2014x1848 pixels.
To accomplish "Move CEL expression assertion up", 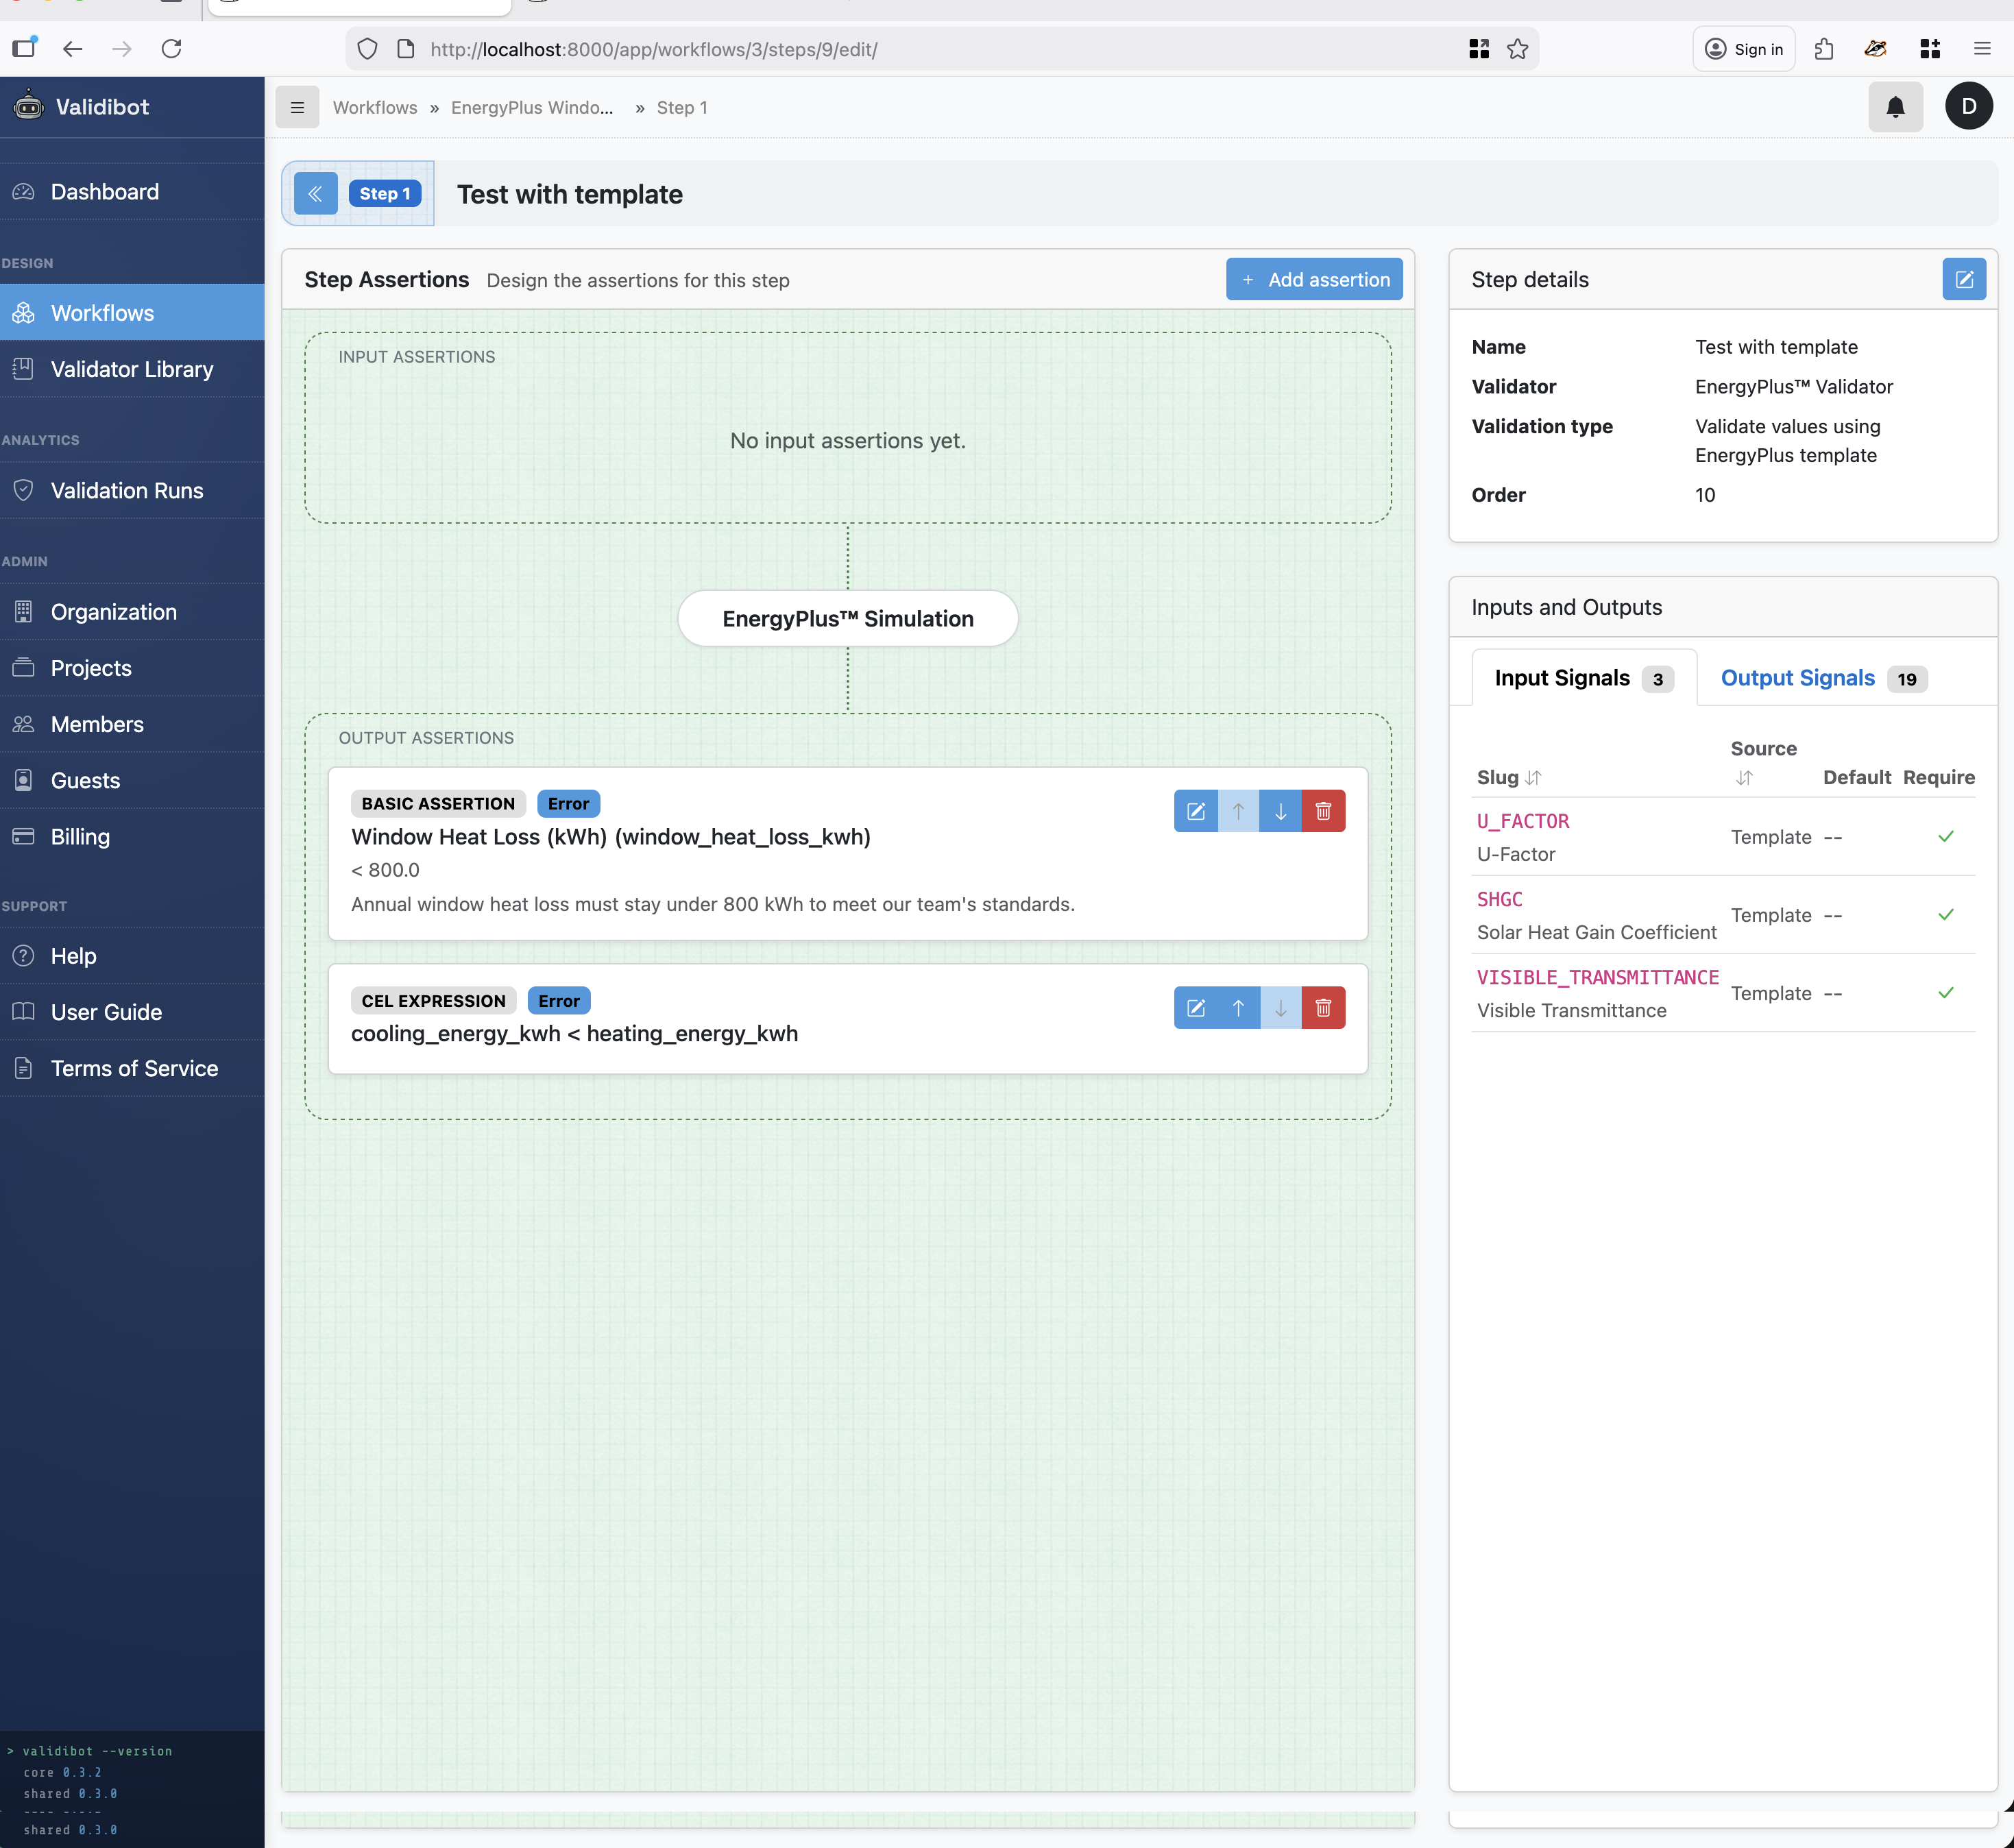I will (1238, 1008).
